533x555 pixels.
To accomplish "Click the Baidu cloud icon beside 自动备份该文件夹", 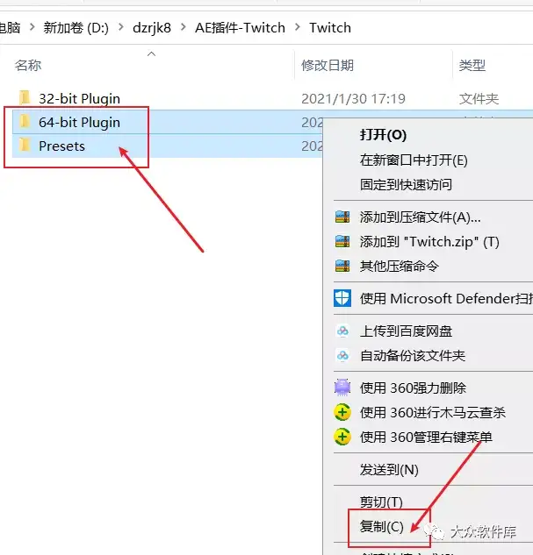I will [342, 355].
